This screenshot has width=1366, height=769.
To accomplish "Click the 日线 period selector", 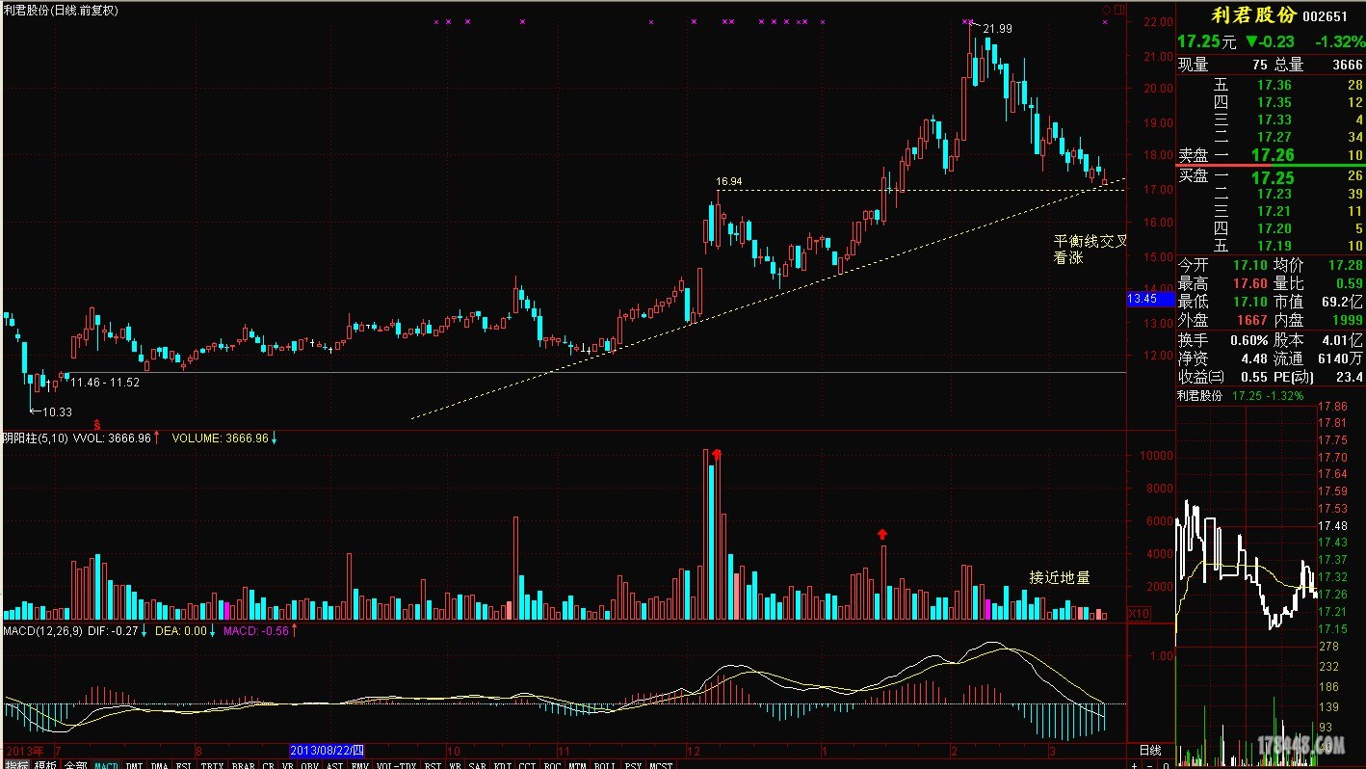I will 1150,750.
